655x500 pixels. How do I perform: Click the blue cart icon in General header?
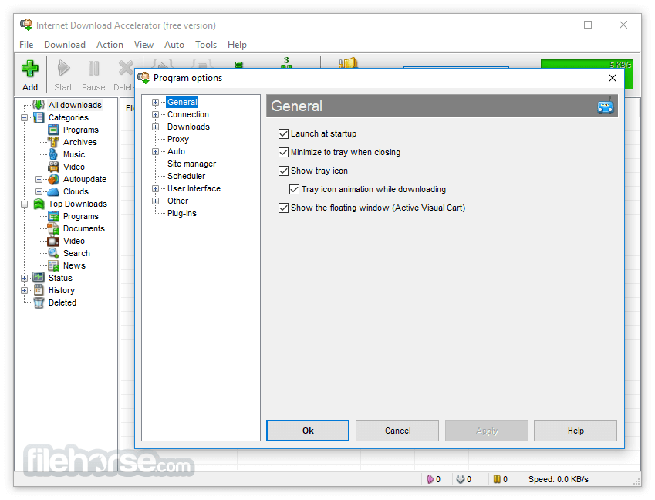tap(606, 106)
